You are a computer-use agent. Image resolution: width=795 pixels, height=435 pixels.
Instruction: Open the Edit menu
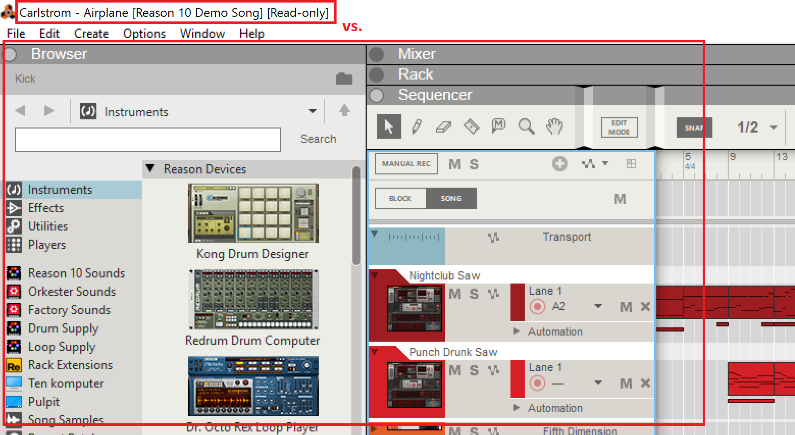(49, 34)
